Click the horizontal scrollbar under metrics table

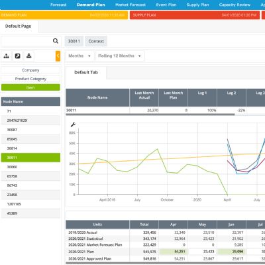pyautogui.click(x=150, y=115)
